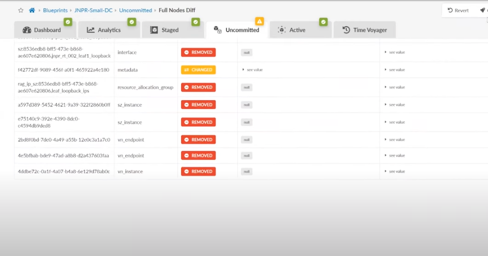488x256 pixels.
Task: Expand see value in 4e5bfbab row
Action: 395,155
